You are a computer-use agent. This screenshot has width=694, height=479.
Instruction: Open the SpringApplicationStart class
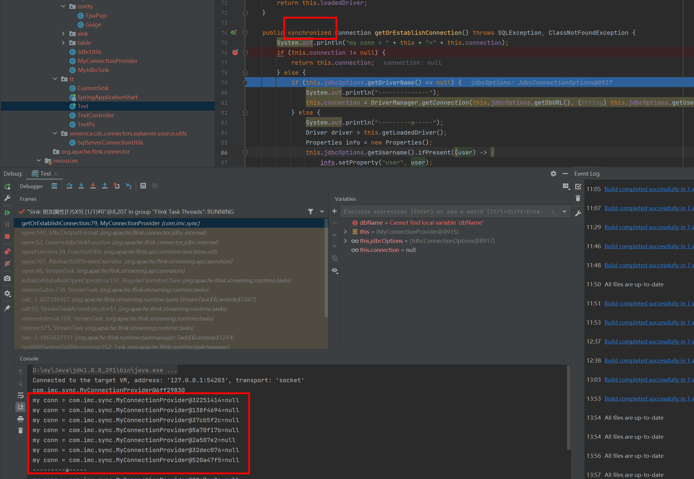point(107,97)
